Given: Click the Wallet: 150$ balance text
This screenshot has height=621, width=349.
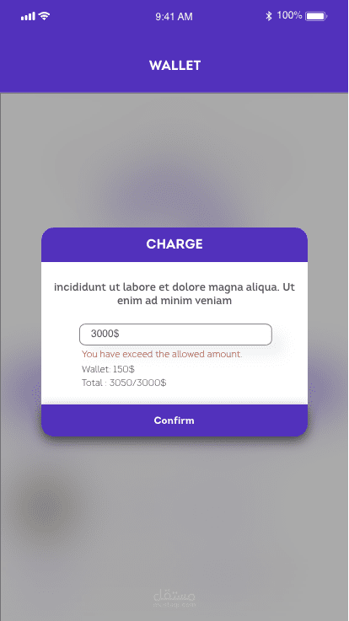Looking at the screenshot, I should click(108, 370).
